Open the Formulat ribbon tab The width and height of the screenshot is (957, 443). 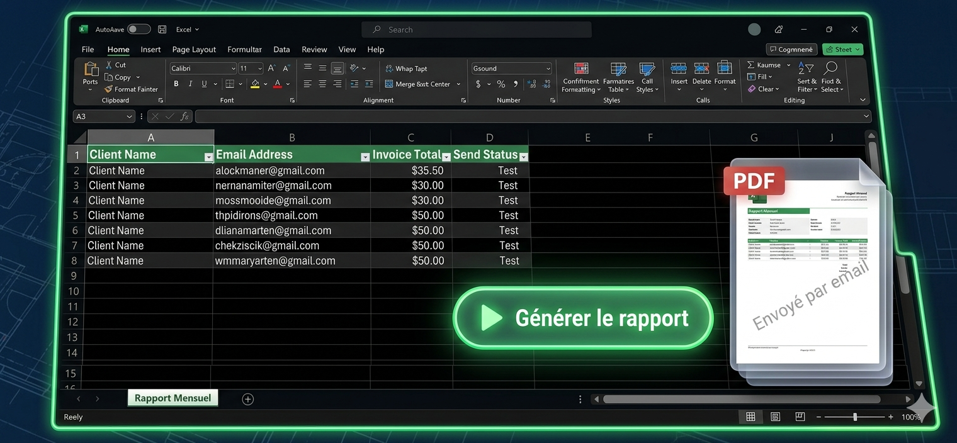244,49
